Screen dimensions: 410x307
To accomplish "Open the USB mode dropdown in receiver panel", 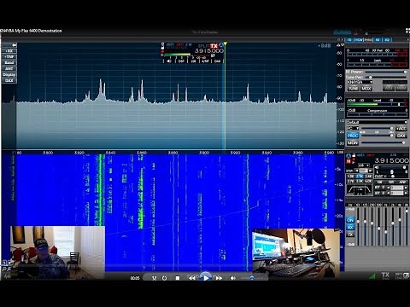I will pos(363,165).
